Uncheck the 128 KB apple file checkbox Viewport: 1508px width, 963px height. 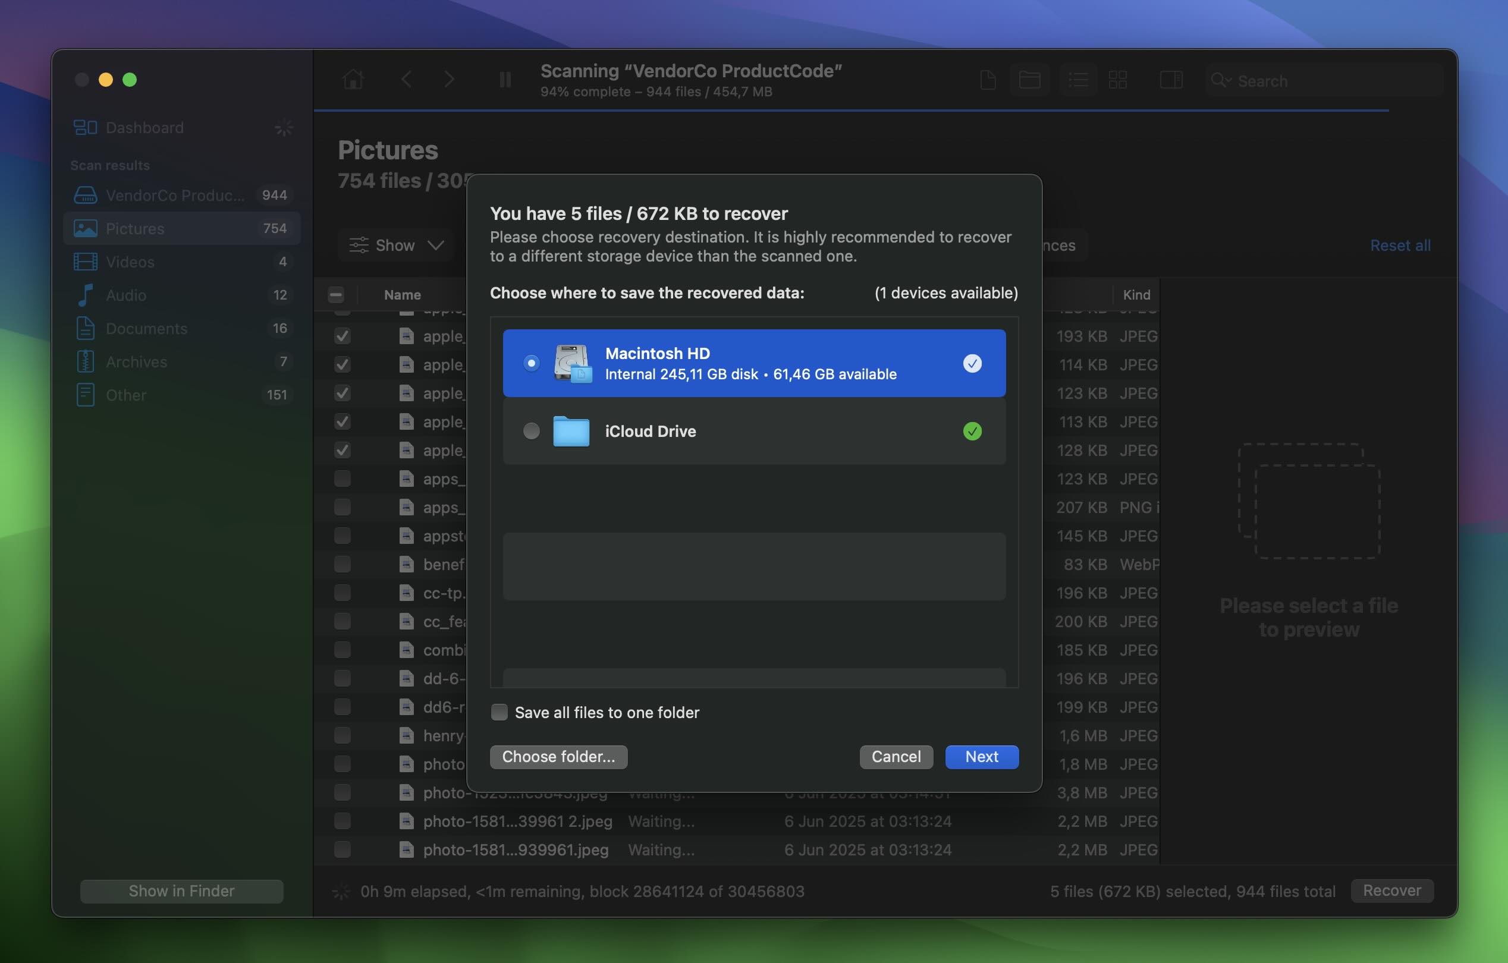(x=342, y=450)
